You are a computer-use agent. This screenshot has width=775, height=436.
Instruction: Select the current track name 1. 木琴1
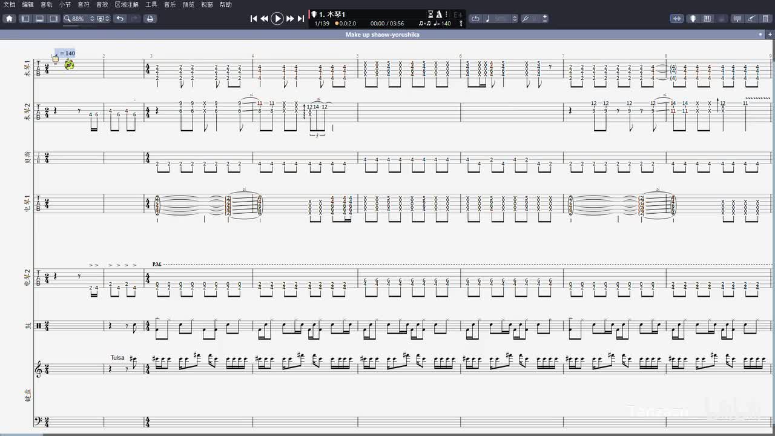point(332,14)
